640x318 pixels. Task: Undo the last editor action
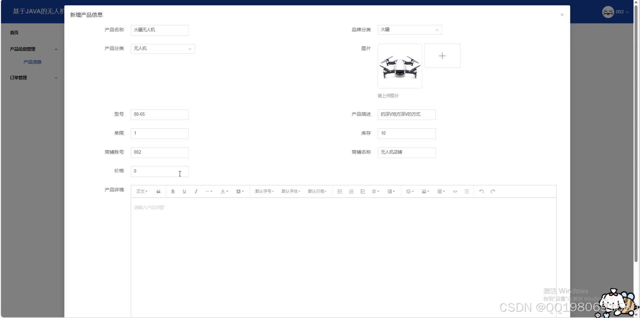click(481, 191)
